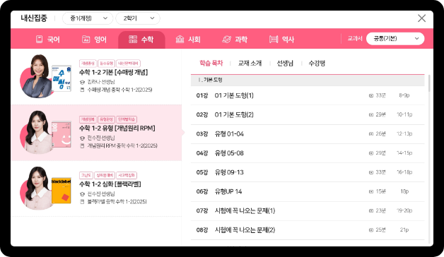Viewport: 444px width, 257px height.
Task: Click the 8-9p page range
Action: pos(404,95)
